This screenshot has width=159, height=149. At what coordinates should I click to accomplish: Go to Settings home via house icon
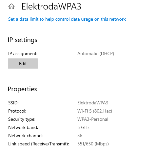point(11,7)
